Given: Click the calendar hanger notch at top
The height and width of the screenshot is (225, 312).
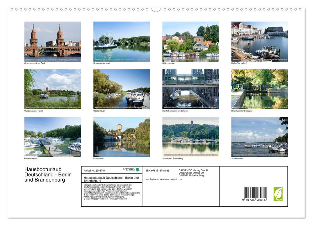Looking at the screenshot, I should point(156,9).
